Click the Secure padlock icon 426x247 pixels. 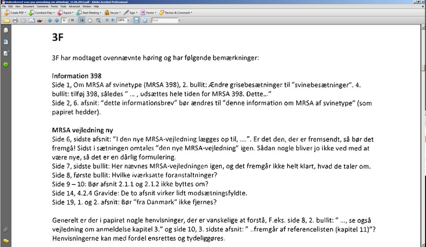pos(107,12)
